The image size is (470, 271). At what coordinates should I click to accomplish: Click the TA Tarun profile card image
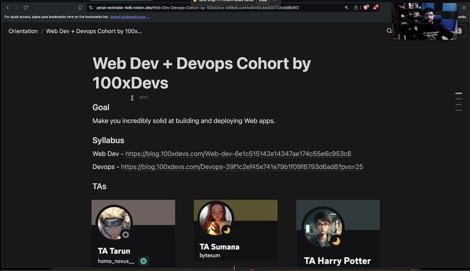pos(134,233)
